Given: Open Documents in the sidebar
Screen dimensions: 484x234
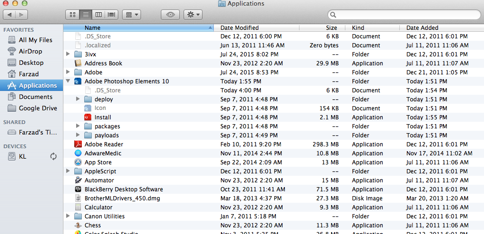Looking at the screenshot, I should point(35,97).
